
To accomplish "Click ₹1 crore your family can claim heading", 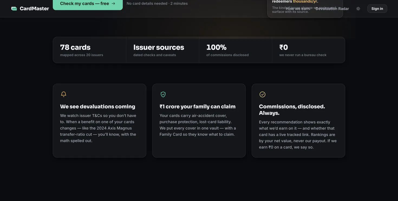I will pyautogui.click(x=197, y=107).
